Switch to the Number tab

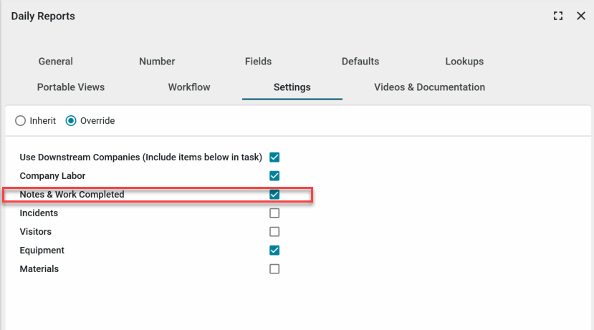157,62
